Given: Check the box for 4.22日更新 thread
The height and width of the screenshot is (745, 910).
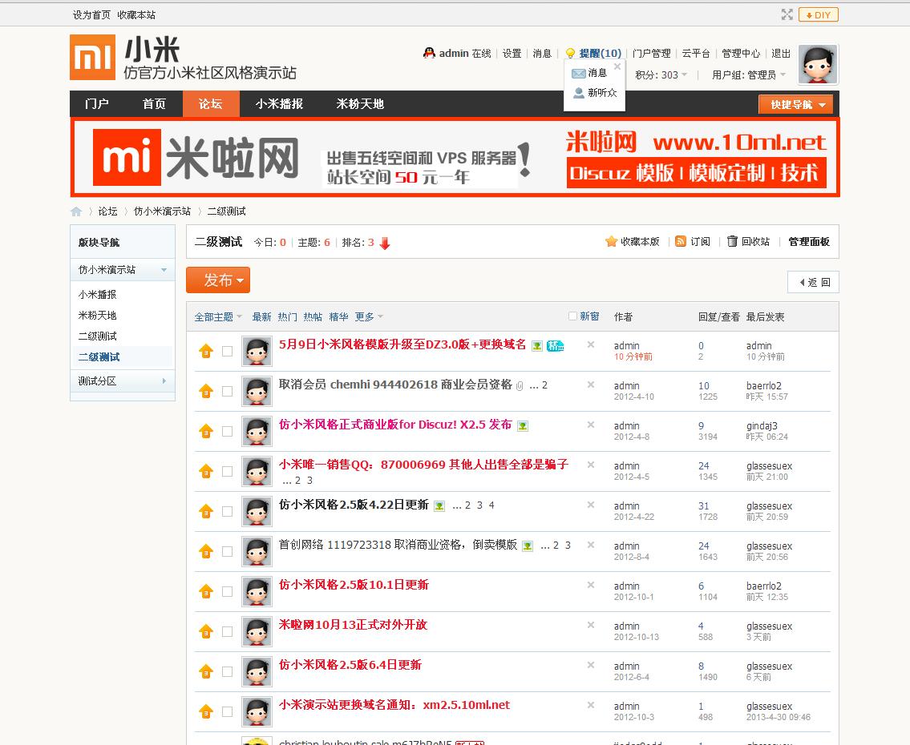Looking at the screenshot, I should click(228, 511).
